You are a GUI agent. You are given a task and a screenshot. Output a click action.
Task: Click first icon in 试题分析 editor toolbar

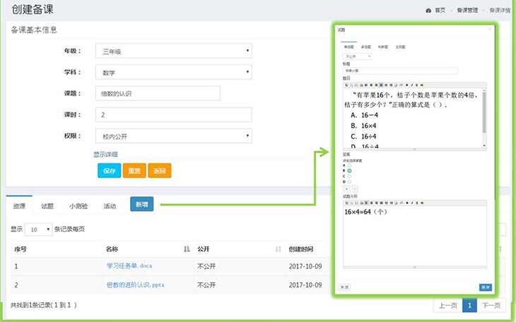pyautogui.click(x=346, y=202)
